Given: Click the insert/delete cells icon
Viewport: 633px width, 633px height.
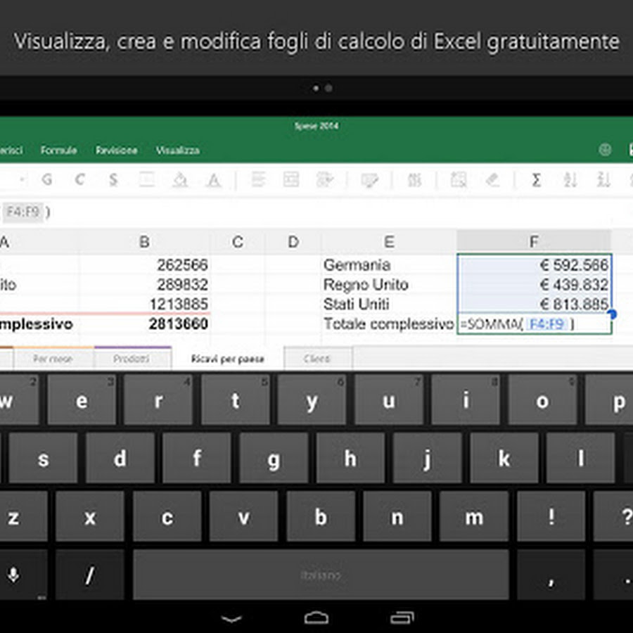Looking at the screenshot, I should pos(459,180).
